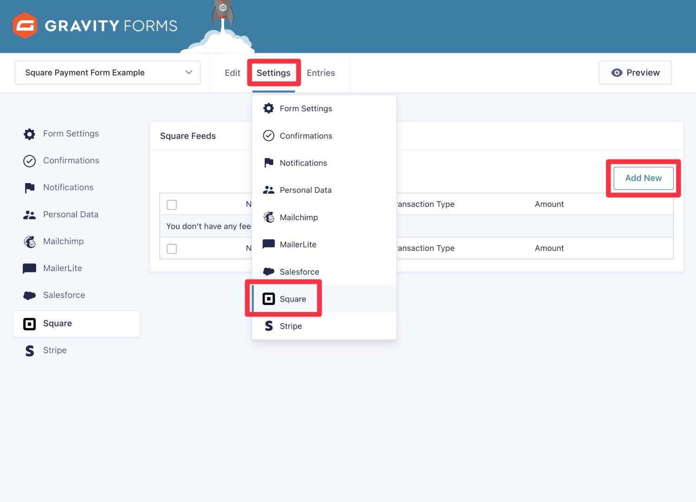This screenshot has width=696, height=502.
Task: Check the select-all checkbox in table footer
Action: (x=172, y=249)
